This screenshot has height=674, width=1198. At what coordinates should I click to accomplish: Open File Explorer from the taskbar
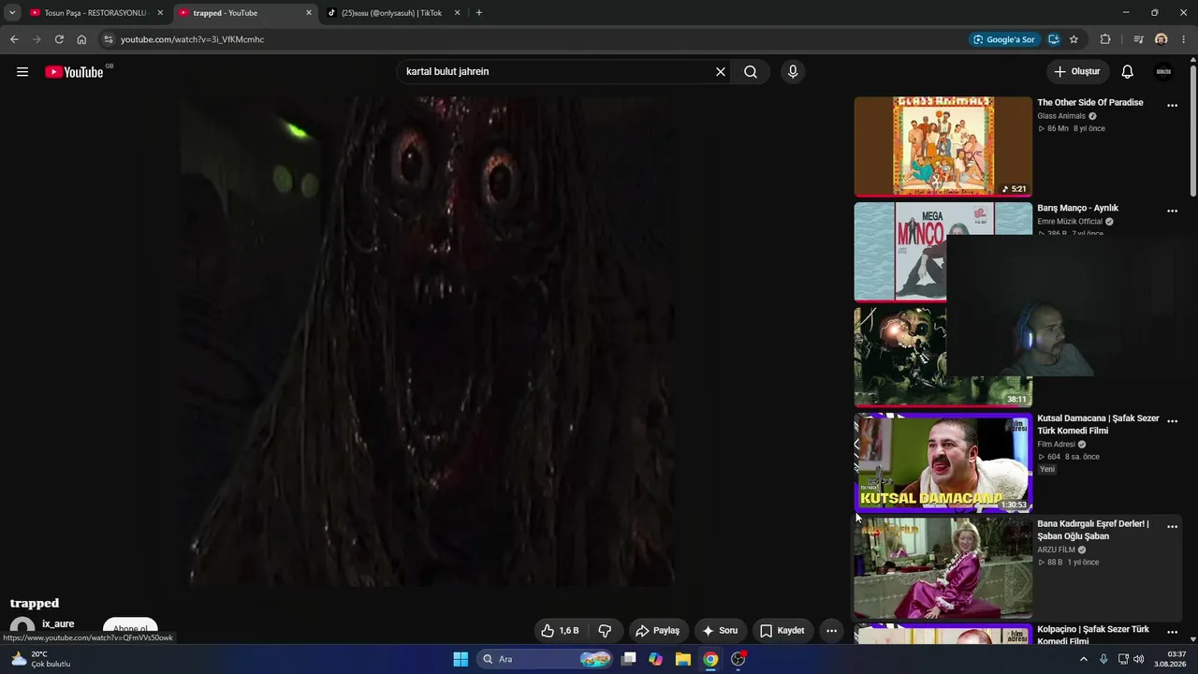coord(683,659)
